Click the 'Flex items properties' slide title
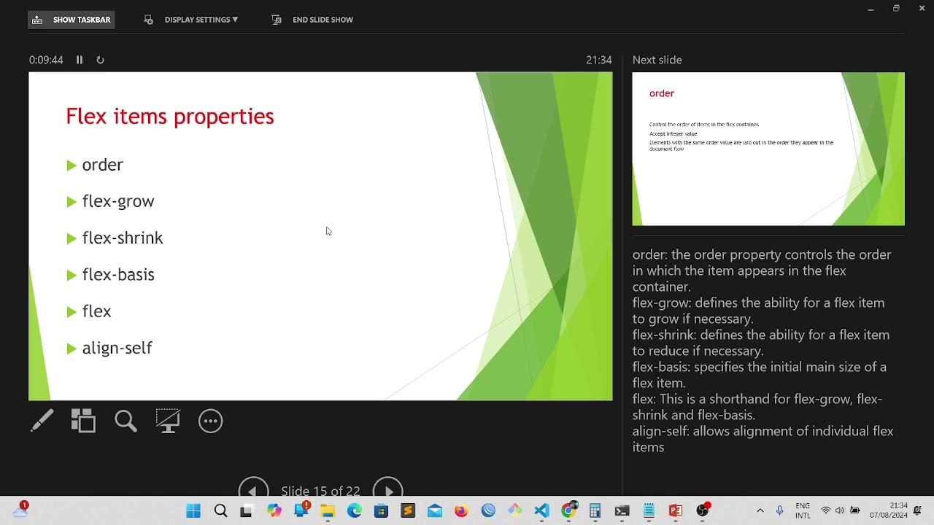Screen dimensions: 934x525 point(170,117)
